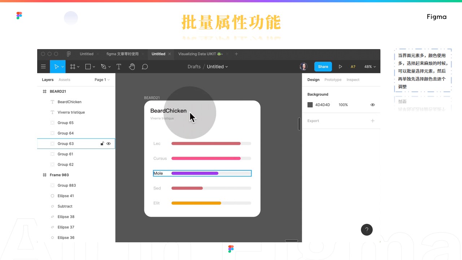Image resolution: width=462 pixels, height=260 pixels.
Task: Select the Text tool
Action: [119, 66]
